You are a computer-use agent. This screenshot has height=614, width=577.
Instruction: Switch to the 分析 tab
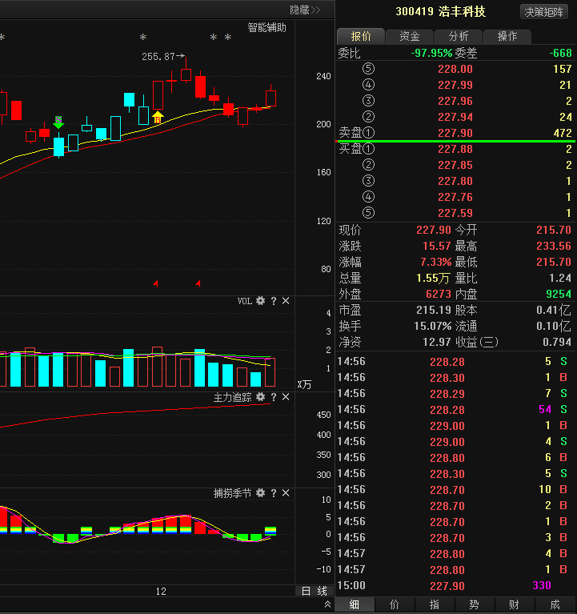[x=459, y=36]
